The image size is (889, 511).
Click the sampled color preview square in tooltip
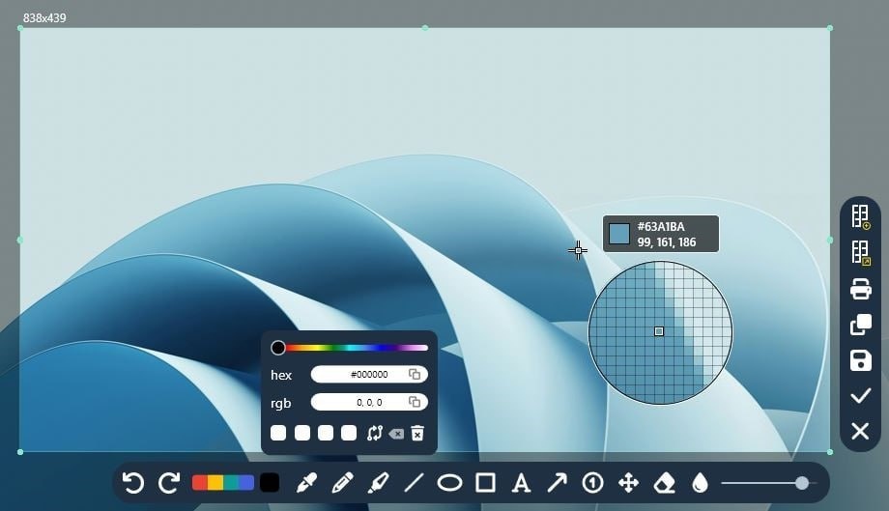[x=618, y=234]
